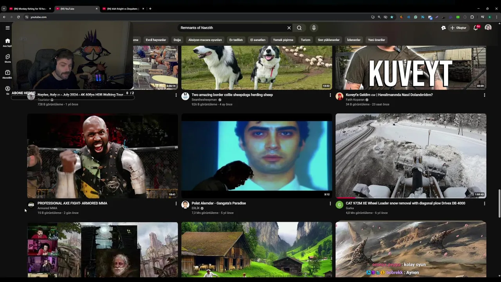Open the media control toolbar icon
Image resolution: width=501 pixels, height=282 pixels.
point(483,17)
